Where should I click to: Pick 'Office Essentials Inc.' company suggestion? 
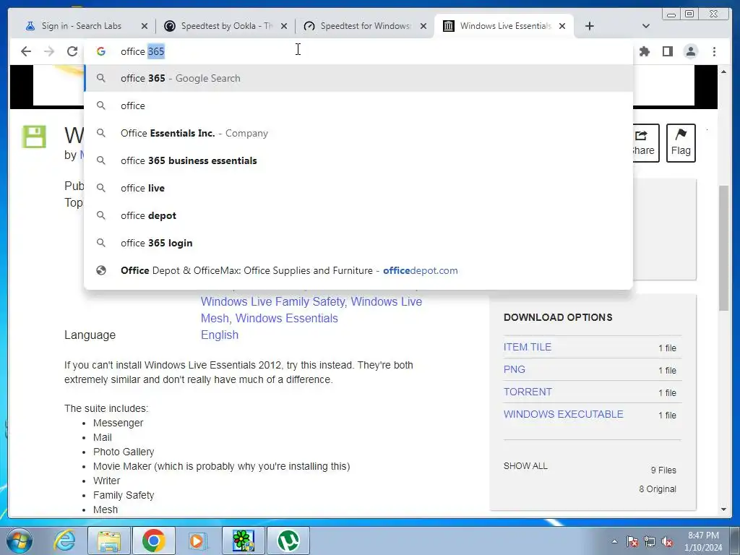click(x=358, y=133)
